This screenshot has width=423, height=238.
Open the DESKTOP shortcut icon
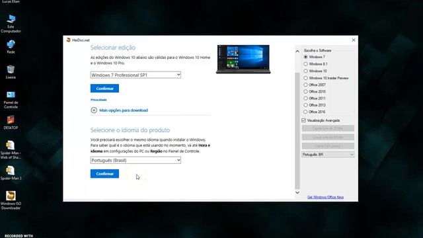point(11,122)
